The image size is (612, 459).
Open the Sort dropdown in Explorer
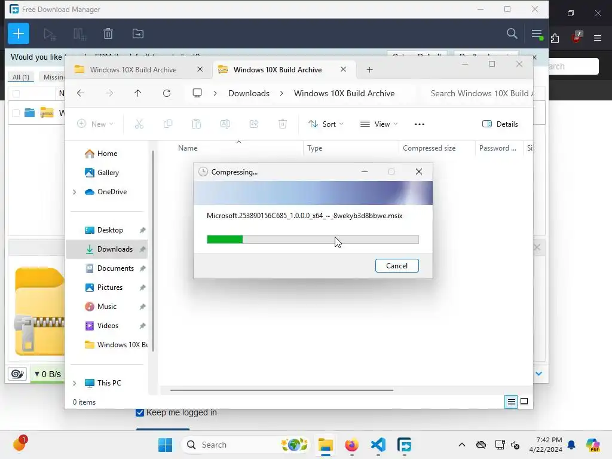pyautogui.click(x=326, y=124)
